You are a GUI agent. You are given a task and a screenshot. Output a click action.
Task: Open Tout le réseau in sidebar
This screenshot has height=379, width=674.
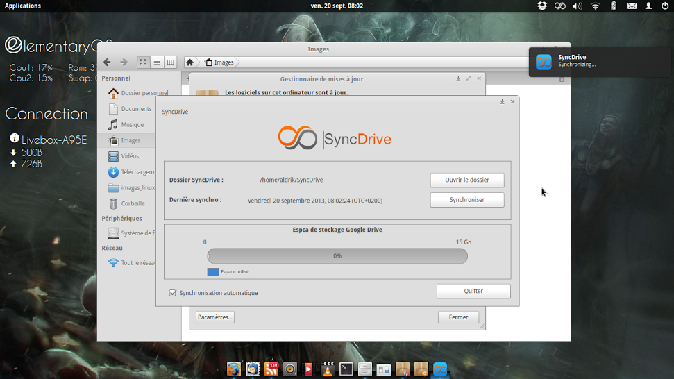(131, 262)
